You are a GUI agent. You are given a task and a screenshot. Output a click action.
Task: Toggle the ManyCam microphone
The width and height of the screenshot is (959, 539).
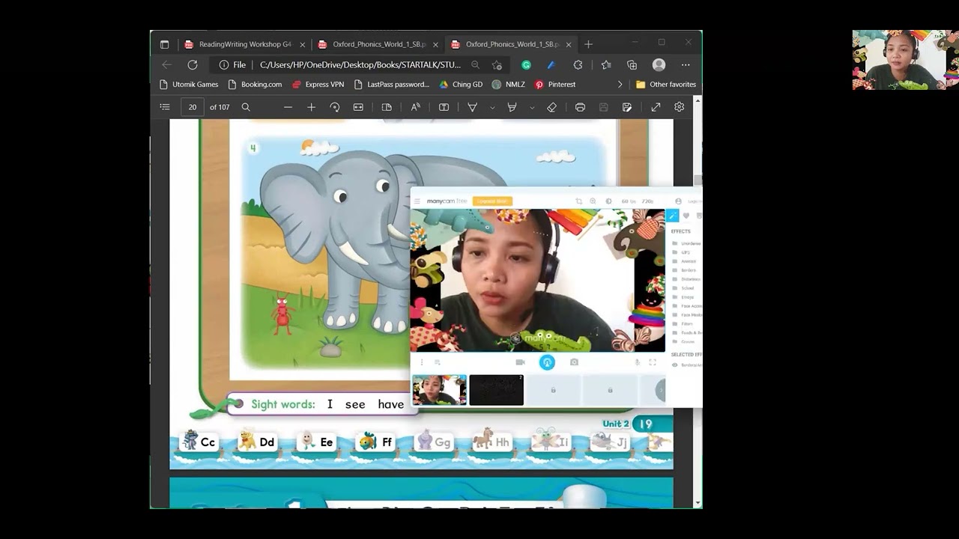pos(638,362)
